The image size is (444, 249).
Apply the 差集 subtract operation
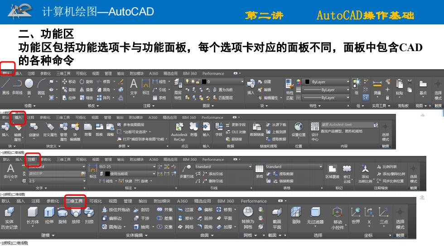point(165,218)
